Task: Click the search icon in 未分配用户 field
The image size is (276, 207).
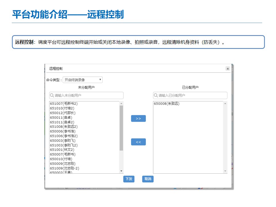Action: [x=52, y=95]
